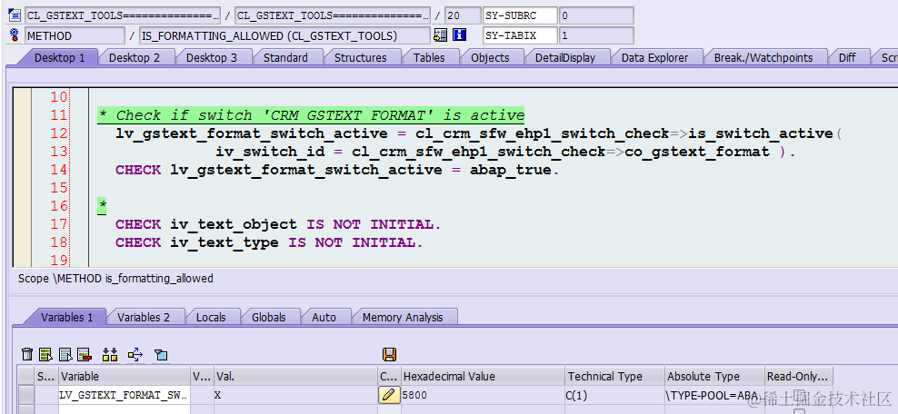Viewport: 898px width, 414px height.
Task: Click the navigate-to-source icon beside info icon
Action: click(x=440, y=35)
